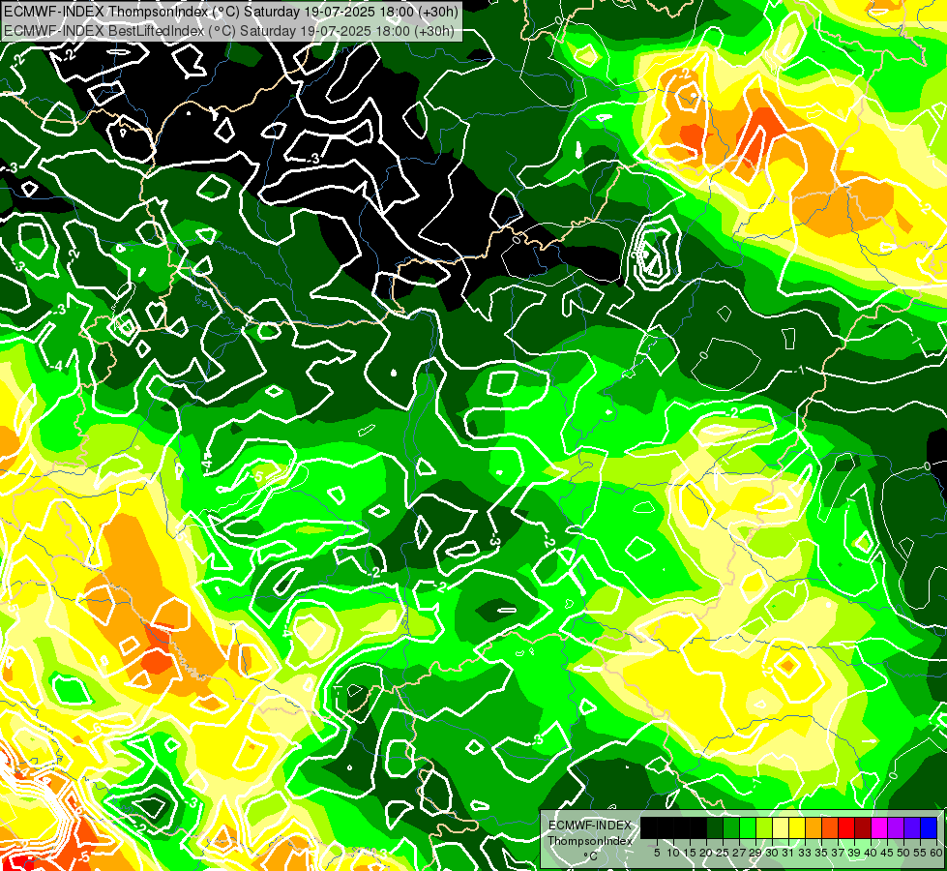Click the ThompsonIndex title line at top
This screenshot has height=871, width=947.
coord(231,12)
